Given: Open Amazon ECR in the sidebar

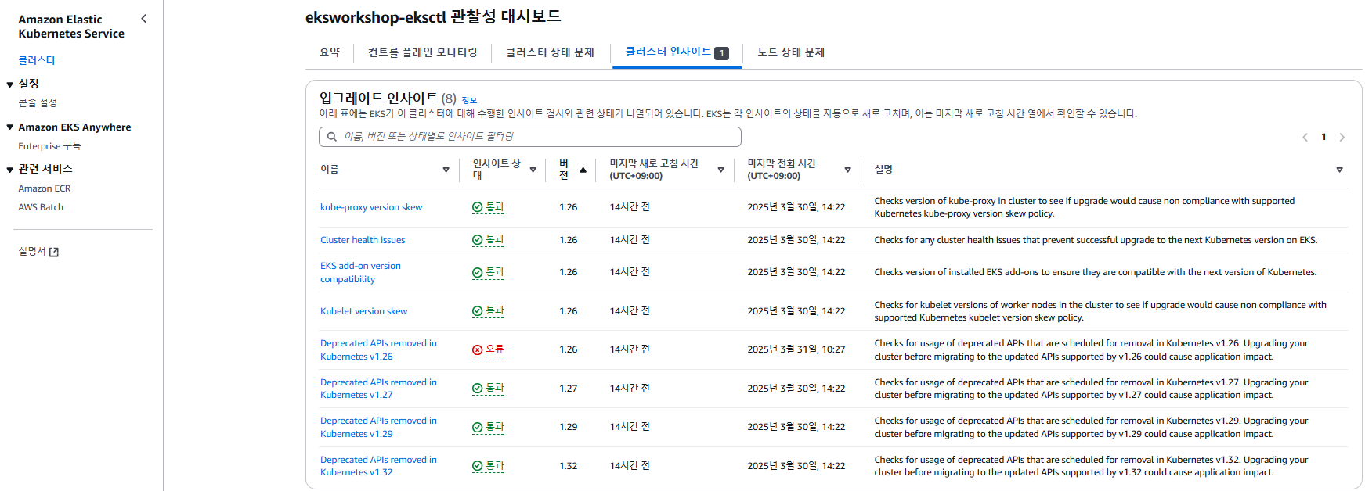Looking at the screenshot, I should coord(45,188).
